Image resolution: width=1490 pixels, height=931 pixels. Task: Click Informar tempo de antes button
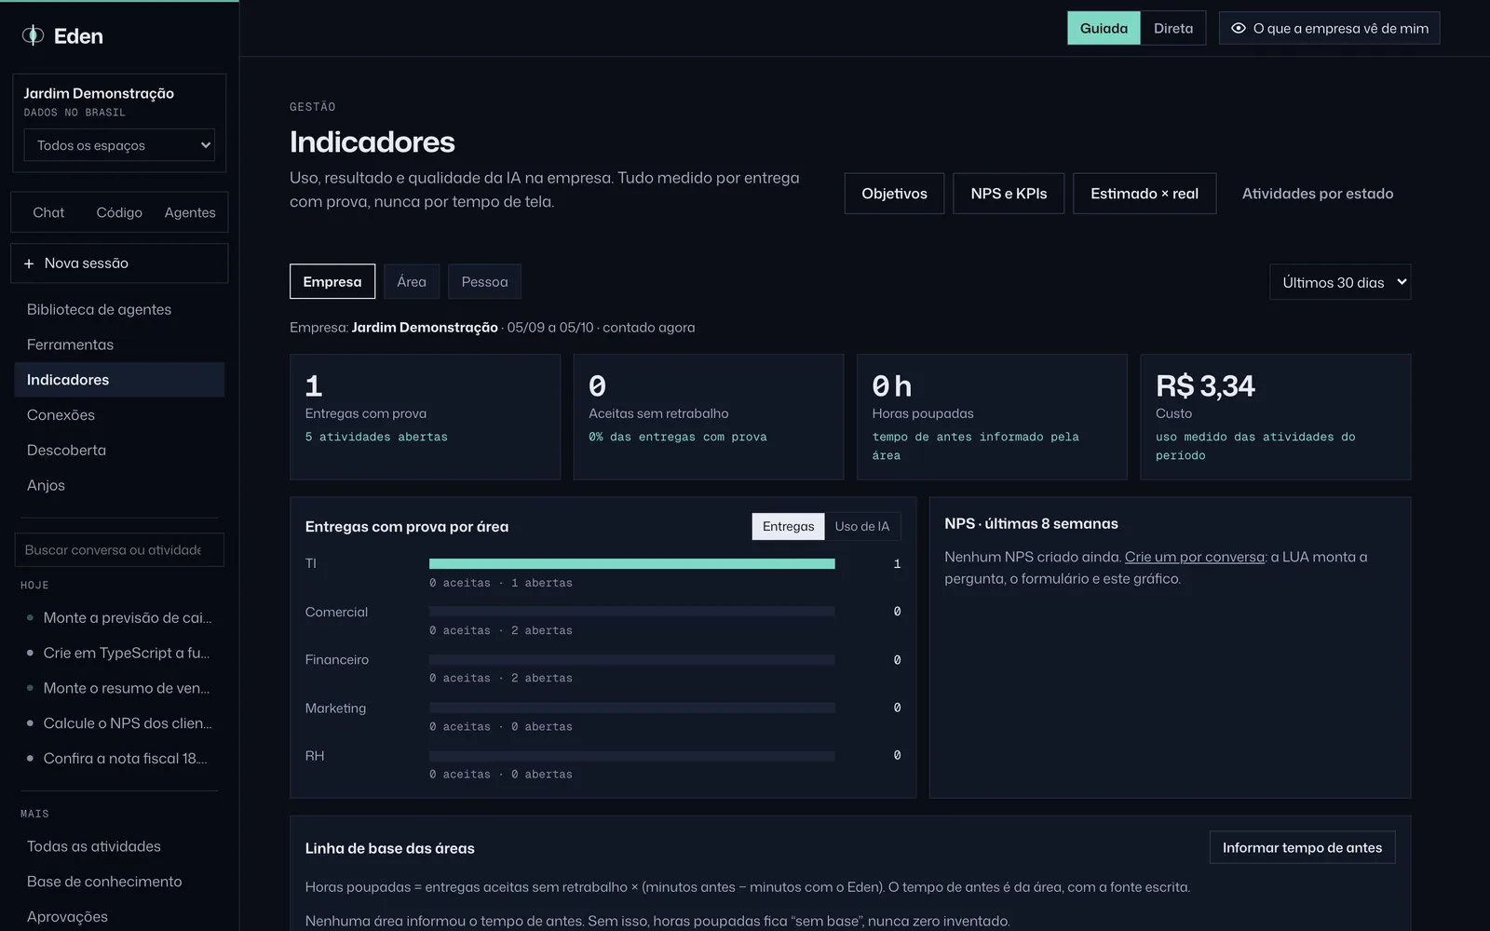[1302, 847]
